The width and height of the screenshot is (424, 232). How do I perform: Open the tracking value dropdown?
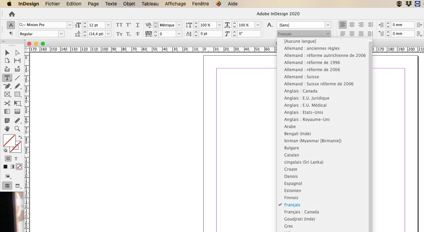coord(179,34)
